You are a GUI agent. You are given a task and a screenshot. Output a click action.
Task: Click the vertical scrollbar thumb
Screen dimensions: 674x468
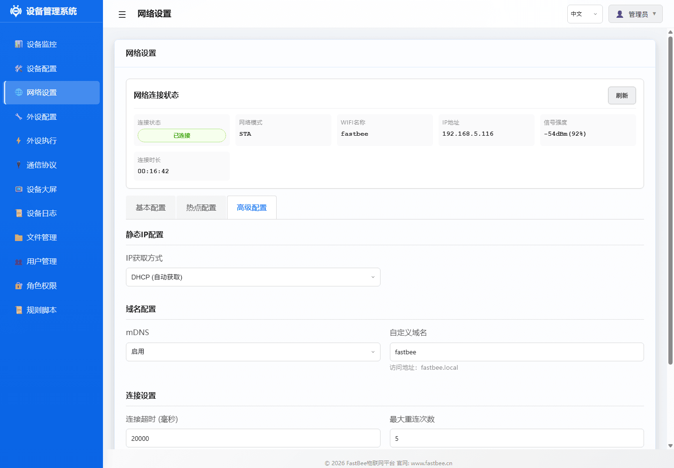tap(670, 200)
